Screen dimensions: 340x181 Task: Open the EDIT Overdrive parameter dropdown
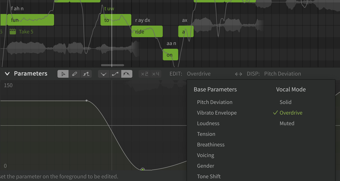(x=199, y=74)
